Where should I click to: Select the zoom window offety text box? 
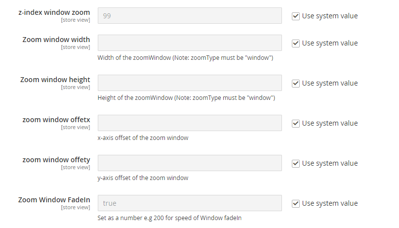(x=190, y=163)
